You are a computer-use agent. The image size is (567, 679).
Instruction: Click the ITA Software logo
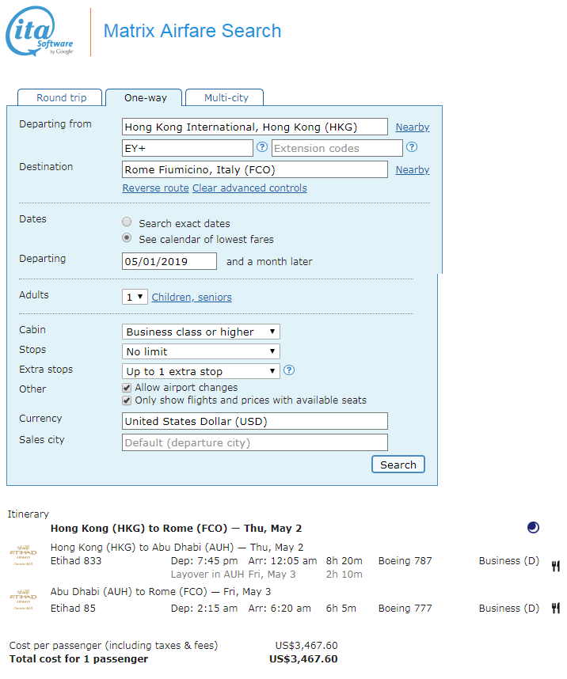coord(40,31)
